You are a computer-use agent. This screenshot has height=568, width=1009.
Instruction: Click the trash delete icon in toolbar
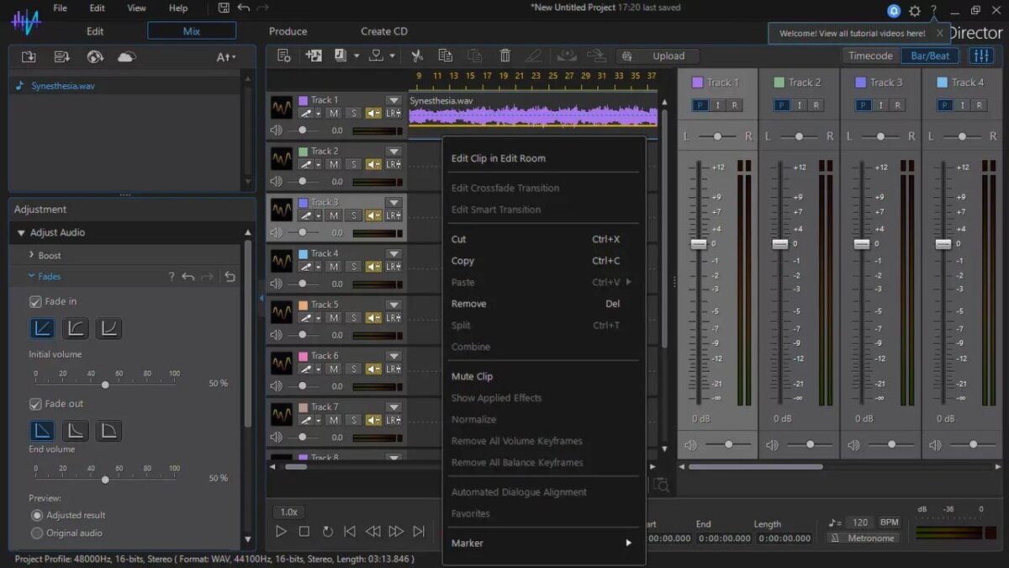pos(504,56)
